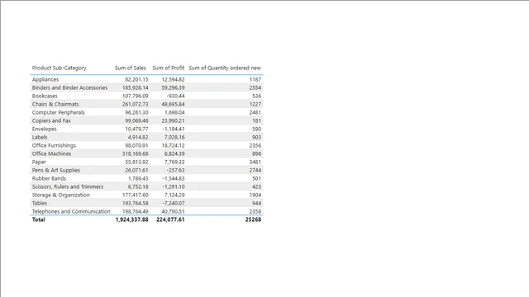Click the Pens & Art Supplies quantity 2744
This screenshot has width=529, height=297.
click(255, 170)
